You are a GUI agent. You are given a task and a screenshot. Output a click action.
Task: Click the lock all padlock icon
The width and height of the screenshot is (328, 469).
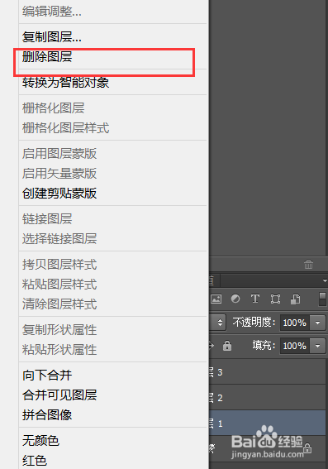pos(227,346)
